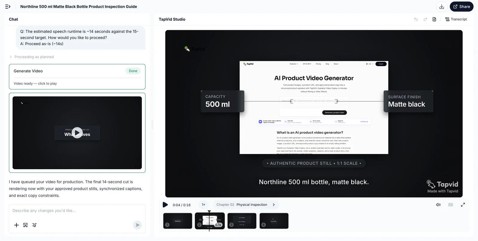478x241 pixels.
Task: Mute the video volume
Action: [x=438, y=205]
